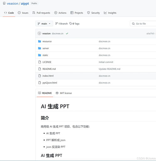The width and height of the screenshot is (156, 161).
Task: Open the Insights tab
Action: (x=110, y=13)
